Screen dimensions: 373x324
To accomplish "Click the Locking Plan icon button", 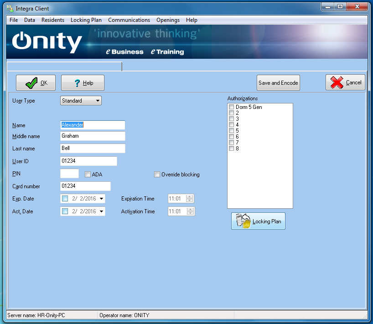I will [x=258, y=221].
